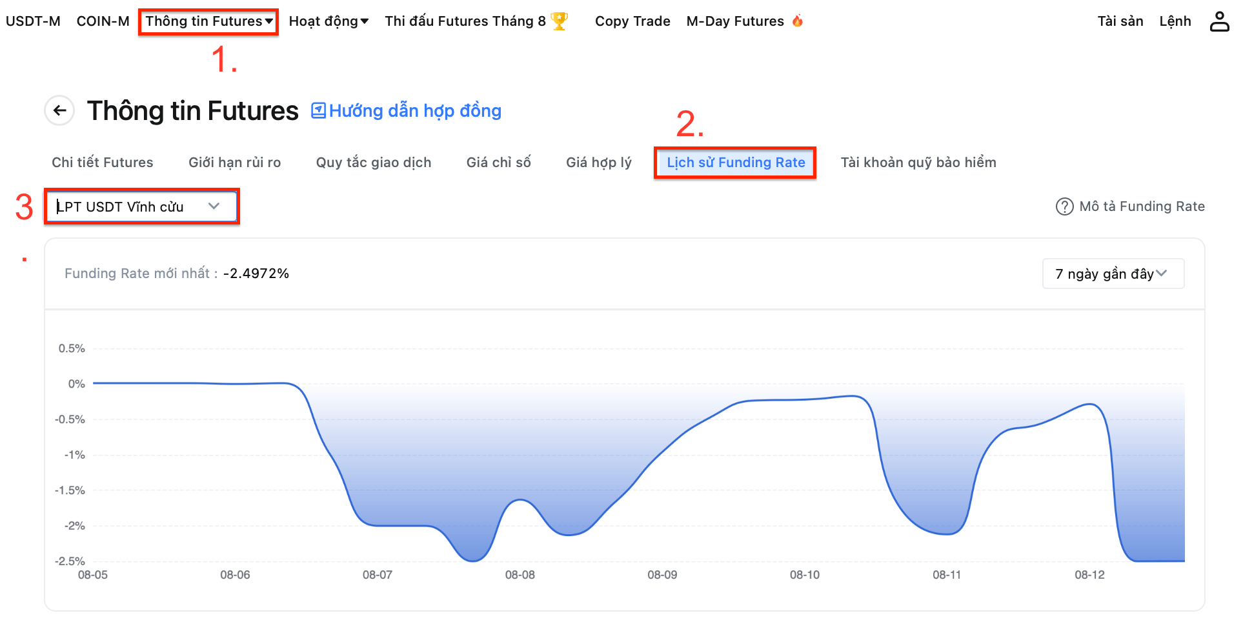Open Tài khoản quỹ bảo hiểm tab
This screenshot has width=1243, height=640.
918,163
